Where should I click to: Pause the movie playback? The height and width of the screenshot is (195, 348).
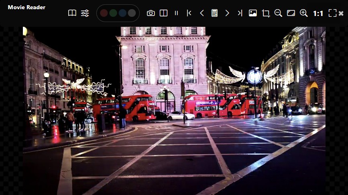coord(176,13)
